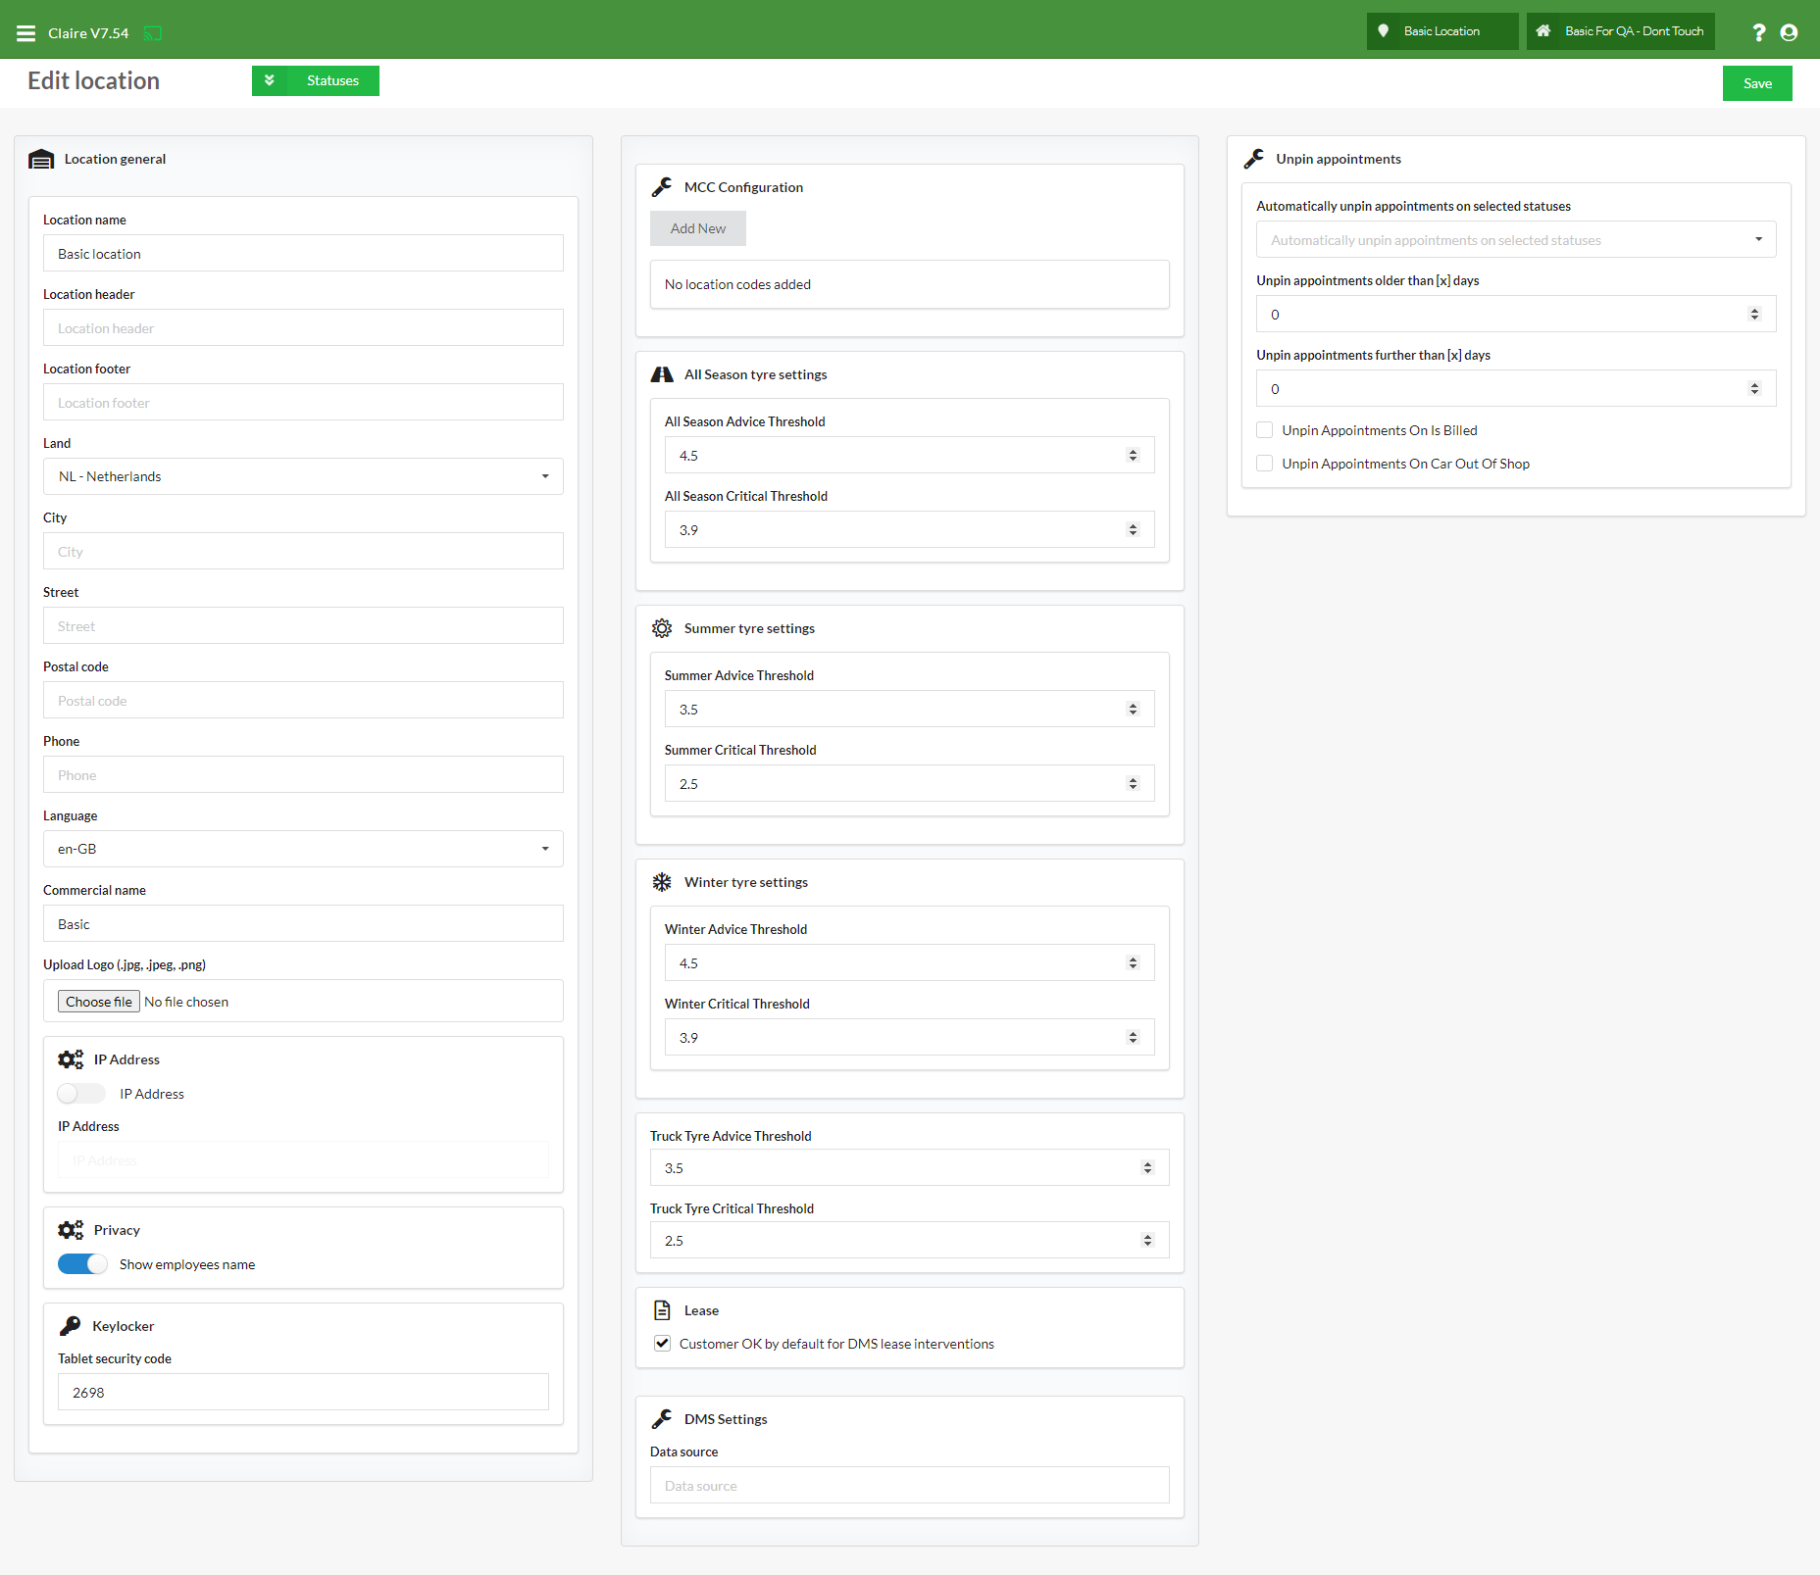
Task: Click the Winter tyre snowflake icon
Action: [663, 882]
